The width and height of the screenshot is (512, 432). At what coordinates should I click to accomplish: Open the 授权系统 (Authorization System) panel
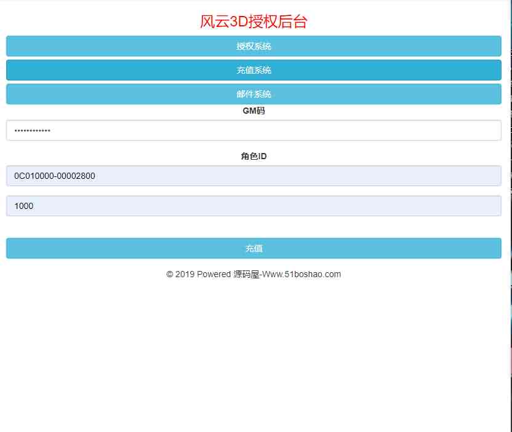click(254, 45)
